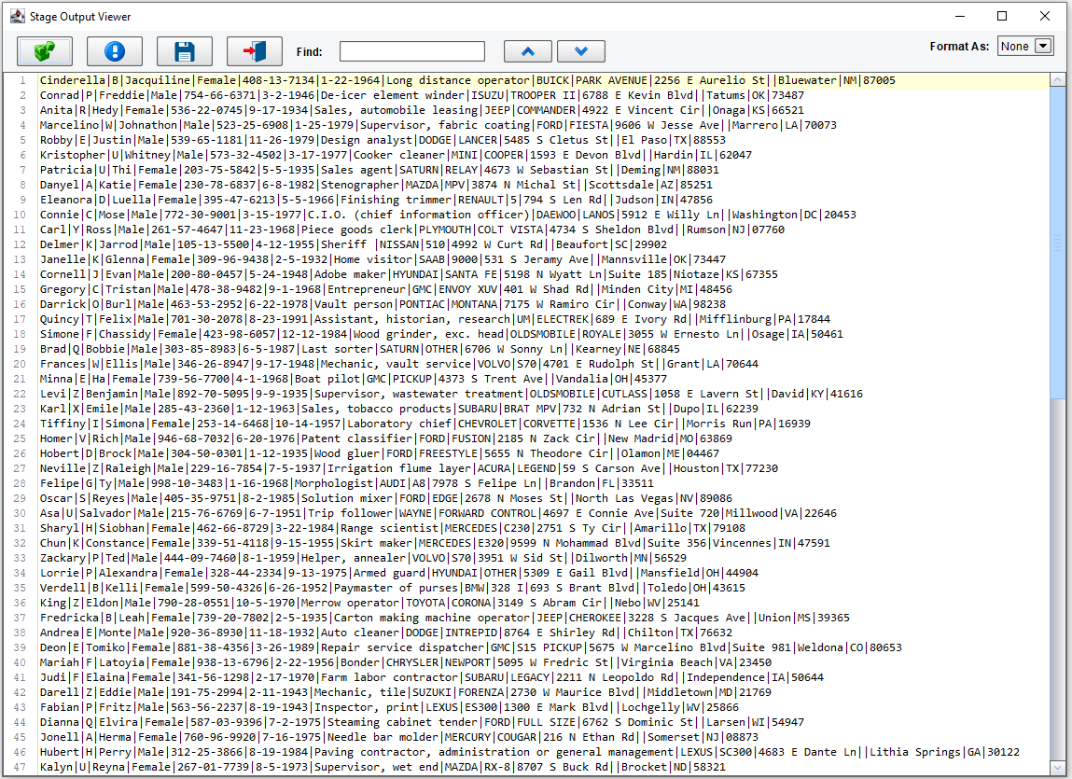Click the Stage Output Viewer title icon
The image size is (1072, 779).
(x=17, y=16)
